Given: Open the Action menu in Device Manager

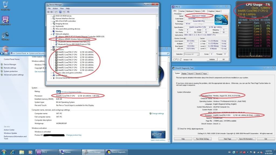Looking at the screenshot, I should 55,8.
